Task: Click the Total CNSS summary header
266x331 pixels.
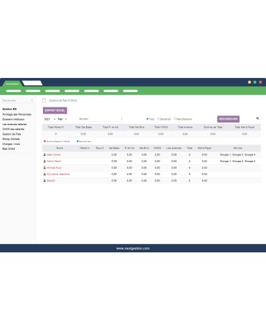Action: click(x=161, y=127)
